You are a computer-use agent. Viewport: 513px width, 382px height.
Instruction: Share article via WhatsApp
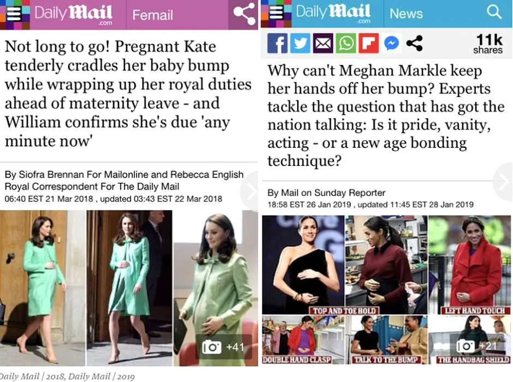point(346,43)
